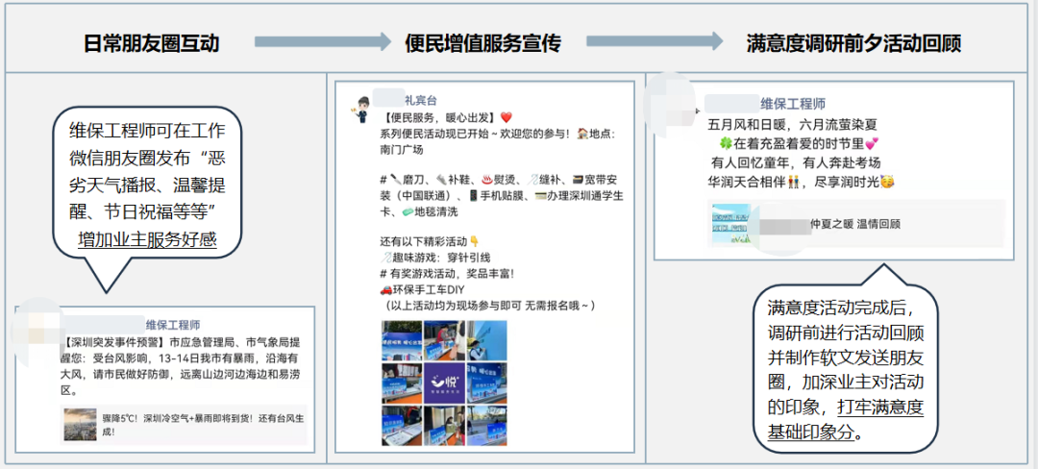Open the photo of woman in red vest at booth
1038x469 pixels.
[x=444, y=340]
